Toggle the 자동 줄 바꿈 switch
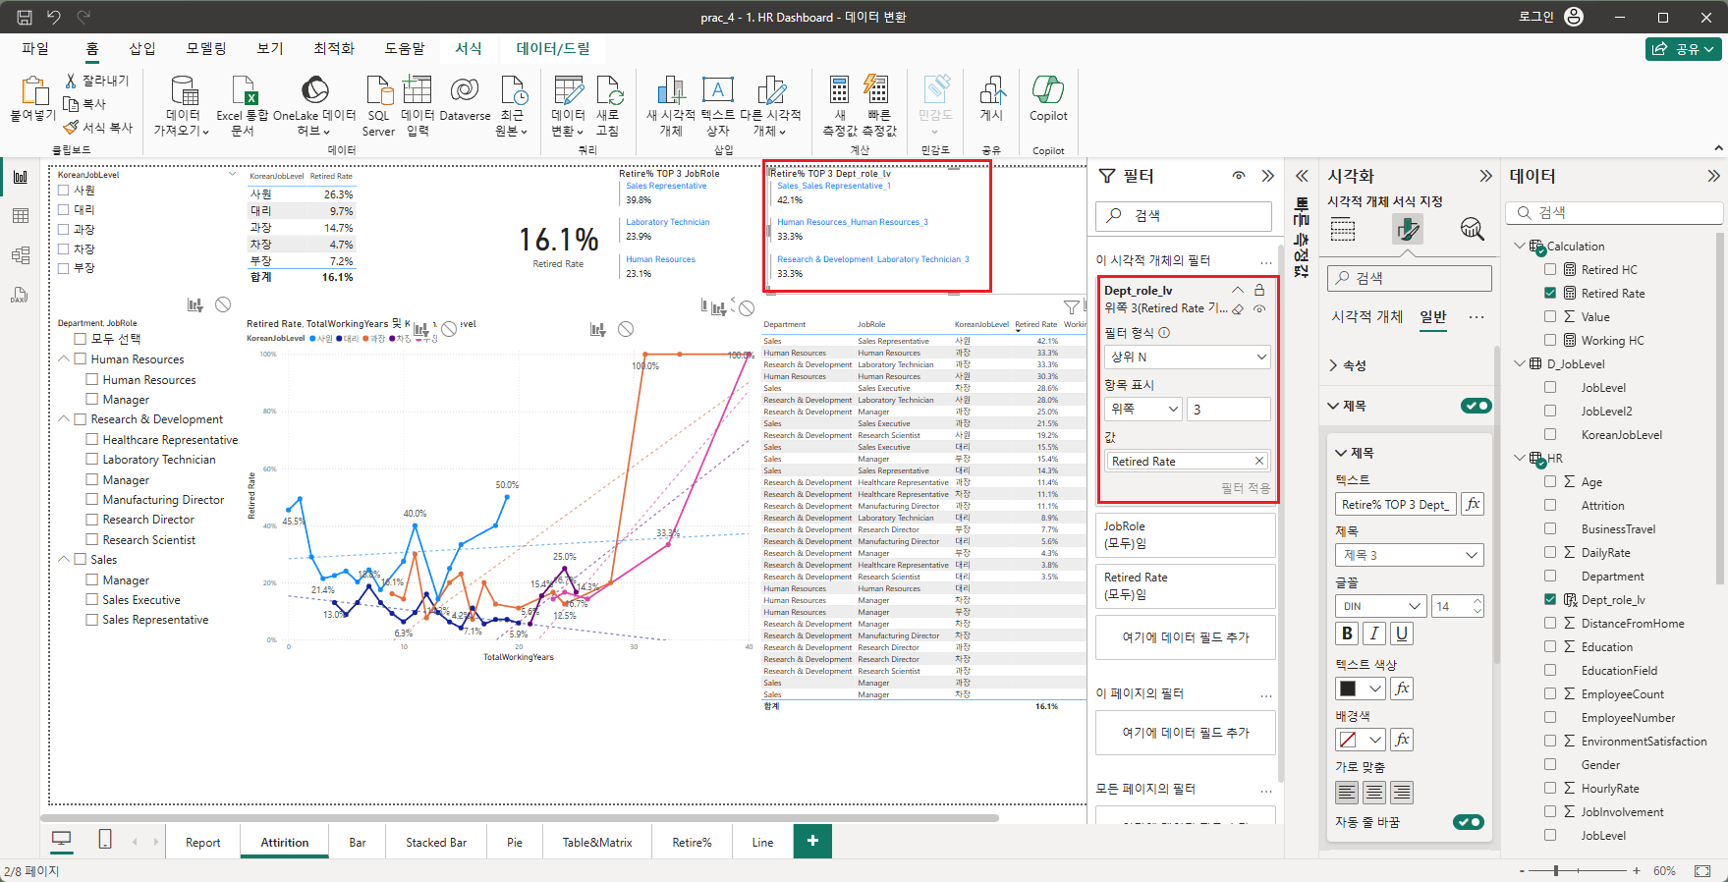 point(1469,822)
